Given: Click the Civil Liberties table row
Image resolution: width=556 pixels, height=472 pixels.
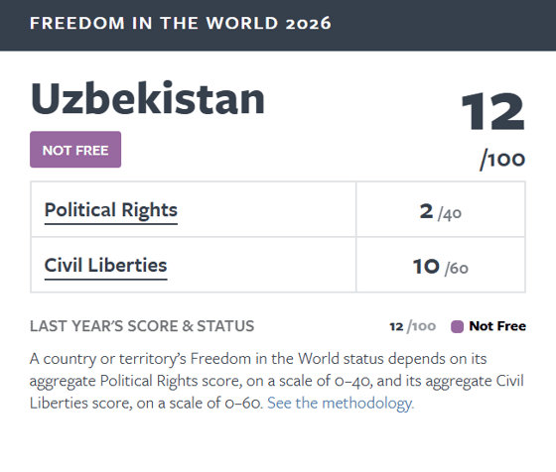Looking at the screenshot, I should pyautogui.click(x=278, y=265).
